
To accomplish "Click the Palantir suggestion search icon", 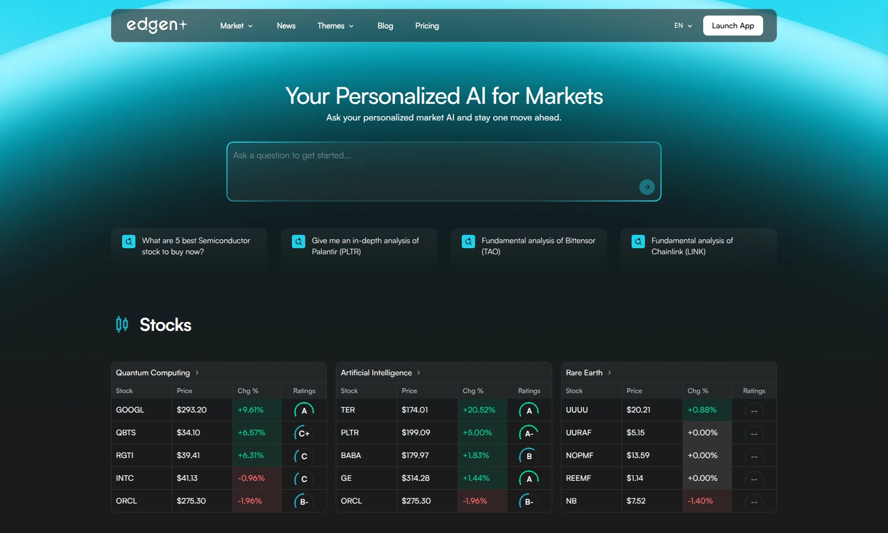I will tap(299, 242).
